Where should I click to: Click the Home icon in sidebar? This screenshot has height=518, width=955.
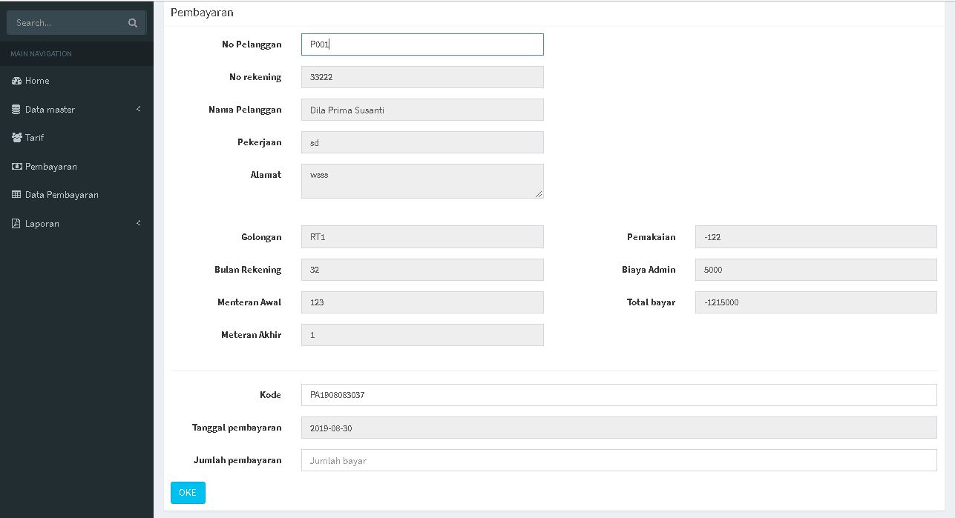tap(16, 80)
